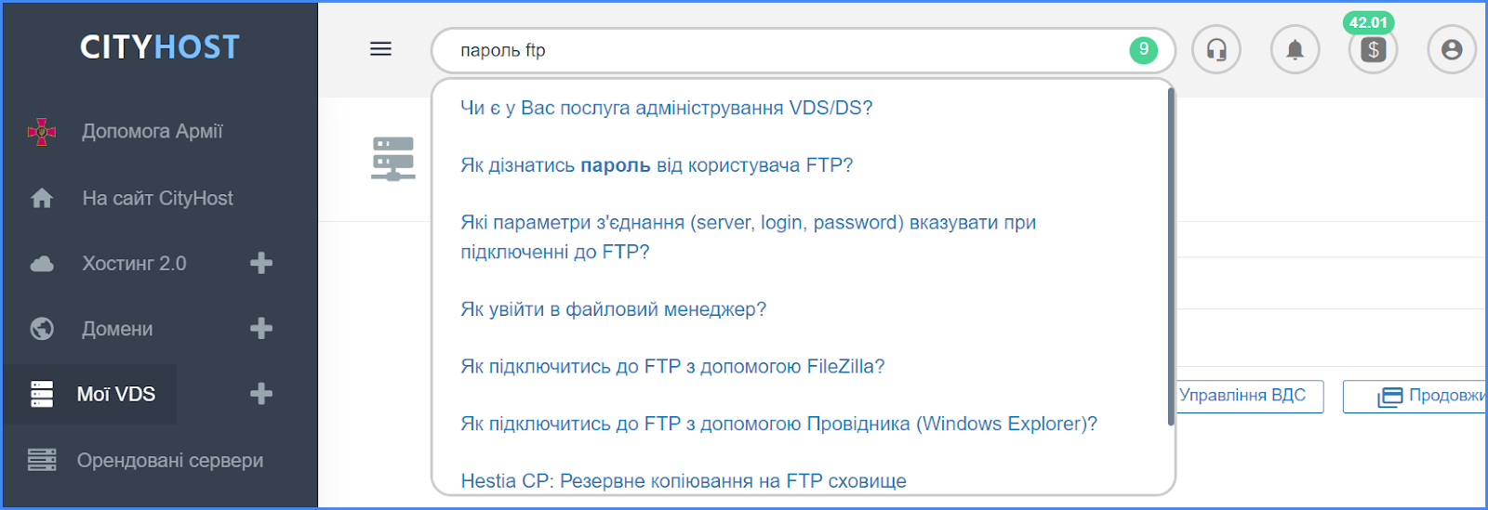Open 'Як дізнатись пароль від користувача FTP?' result
The width and height of the screenshot is (1488, 510).
pos(657,165)
